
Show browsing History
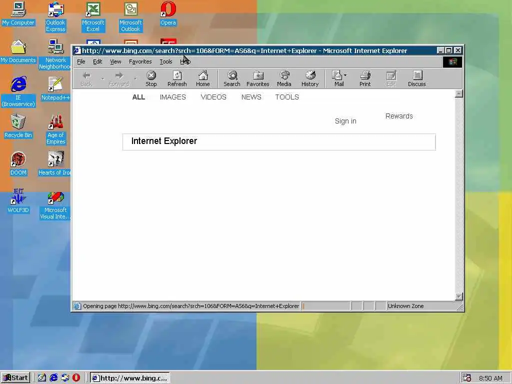[x=310, y=78]
